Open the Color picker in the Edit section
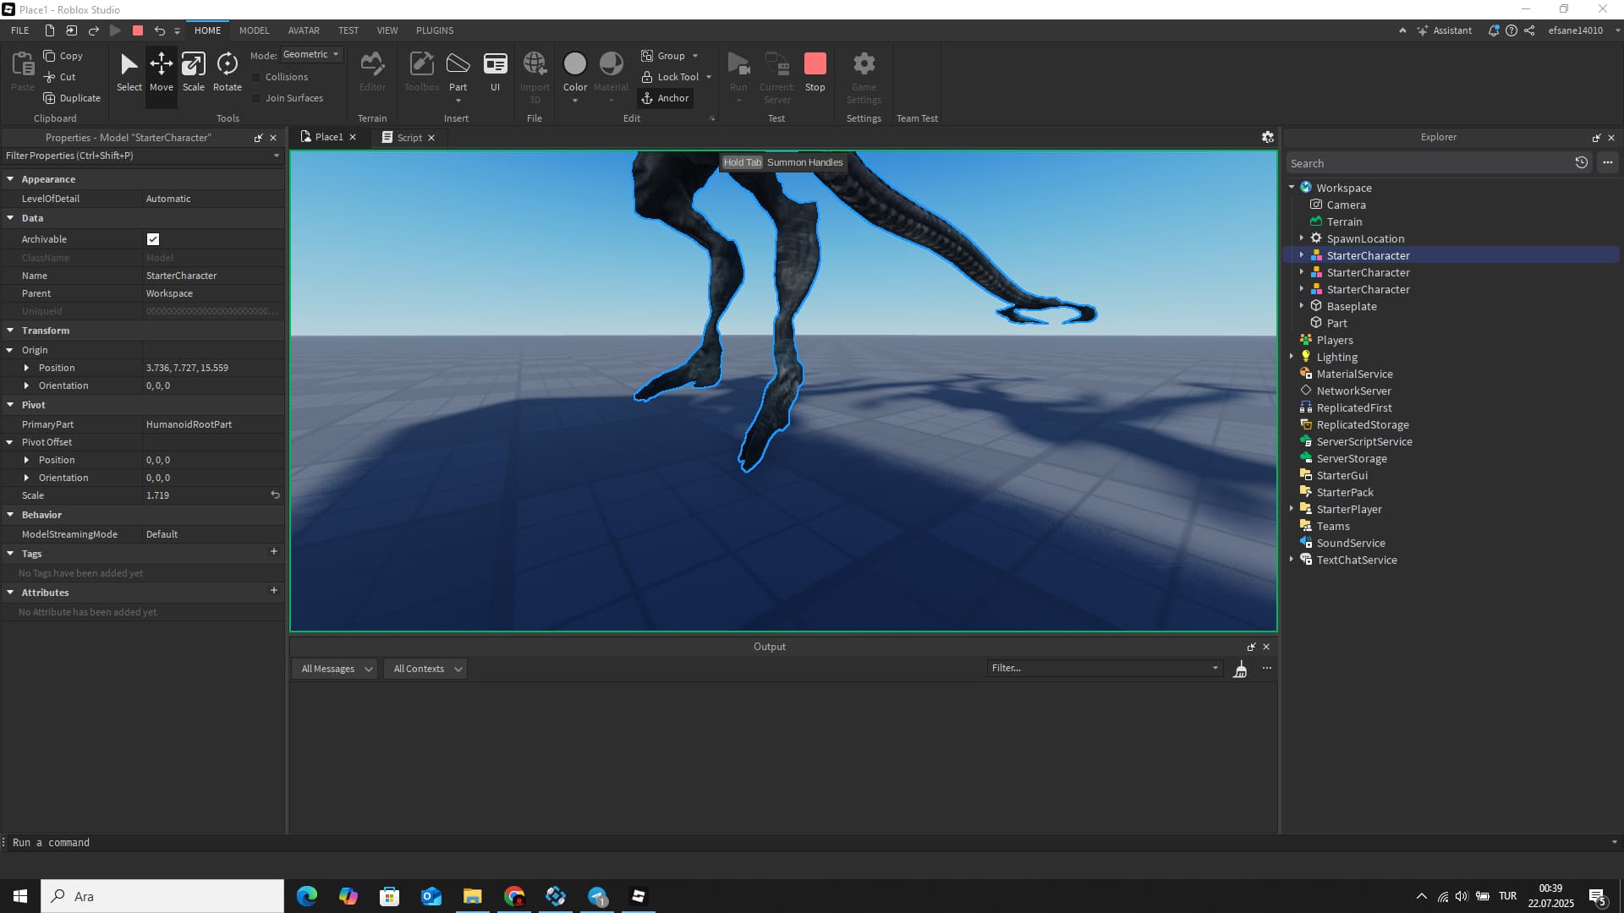 point(574,68)
